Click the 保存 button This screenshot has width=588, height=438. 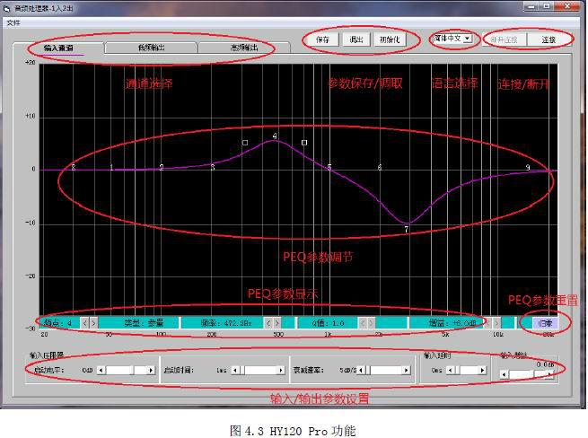(x=322, y=39)
